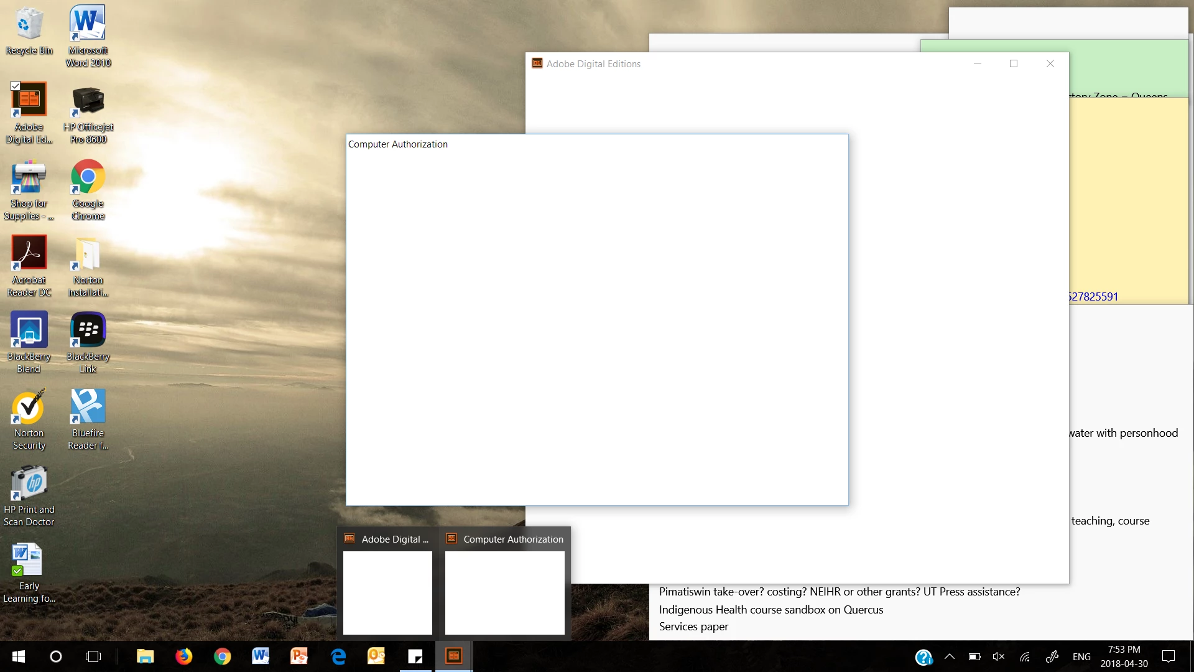
Task: Open BlackBerry Link desktop shortcut
Action: tap(88, 330)
